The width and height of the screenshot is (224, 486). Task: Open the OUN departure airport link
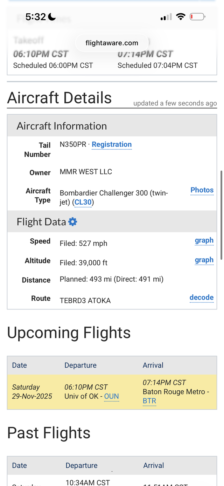click(112, 397)
